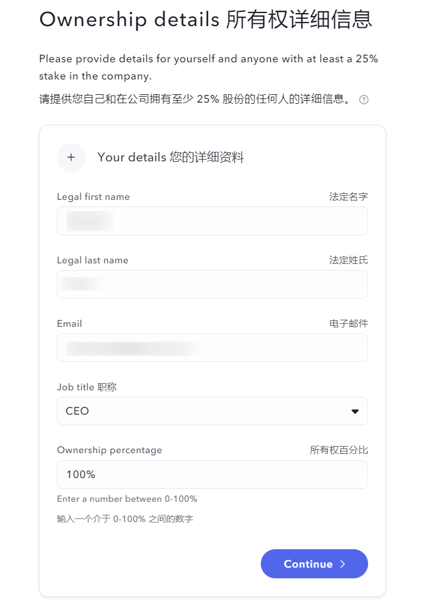Screen dimensions: 425x605
Task: Click the Email field label
Action: coord(69,324)
